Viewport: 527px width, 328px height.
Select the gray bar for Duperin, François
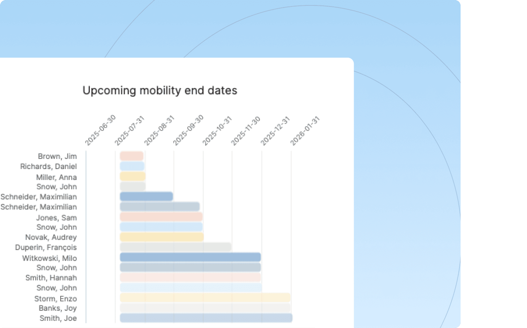tap(175, 247)
